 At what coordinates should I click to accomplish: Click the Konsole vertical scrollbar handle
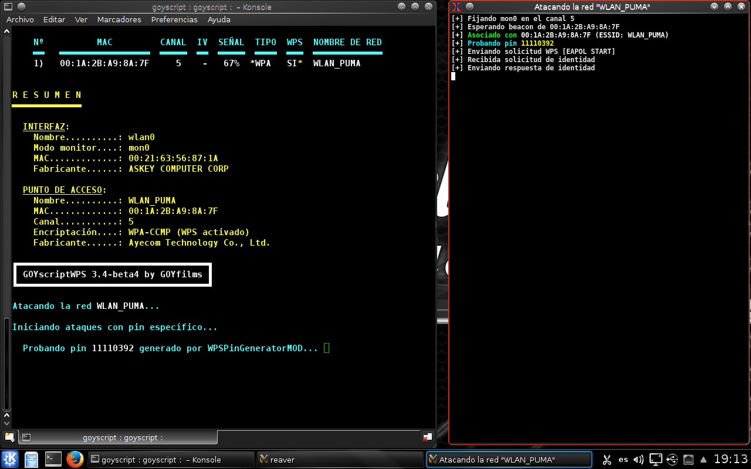(6, 365)
